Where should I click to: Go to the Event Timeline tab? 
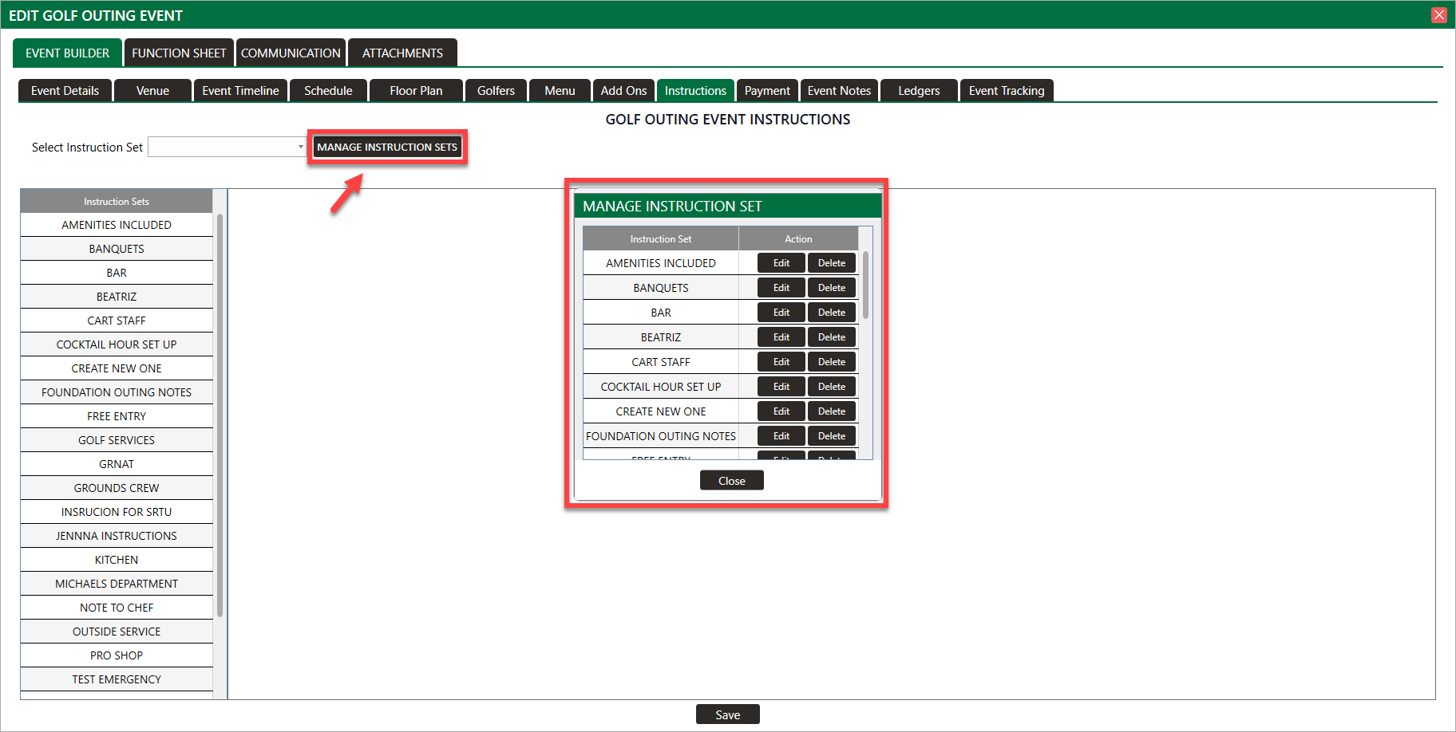(x=240, y=91)
